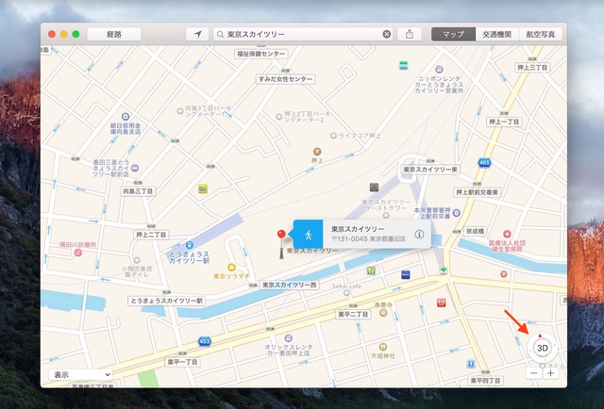Click オリックスレンタカー墨田押上店 icon

[x=288, y=338]
